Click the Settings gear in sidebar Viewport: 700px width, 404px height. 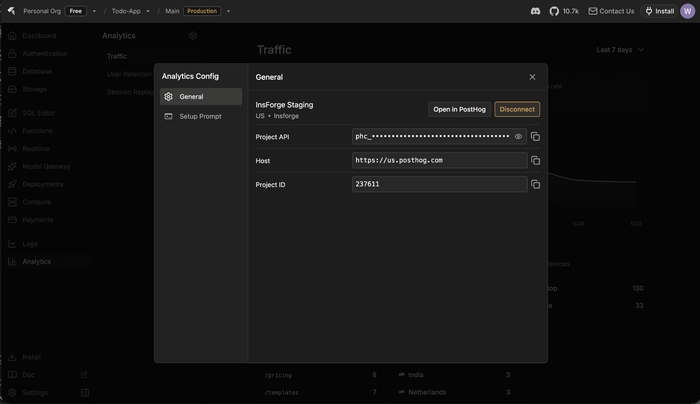(x=12, y=393)
